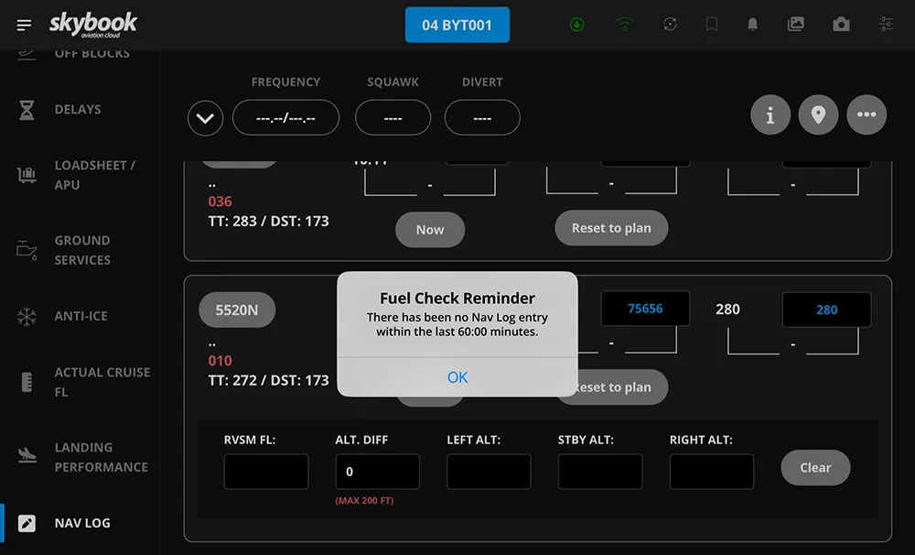The height and width of the screenshot is (555, 915).
Task: Expand the section using the chevron arrow
Action: tap(205, 117)
